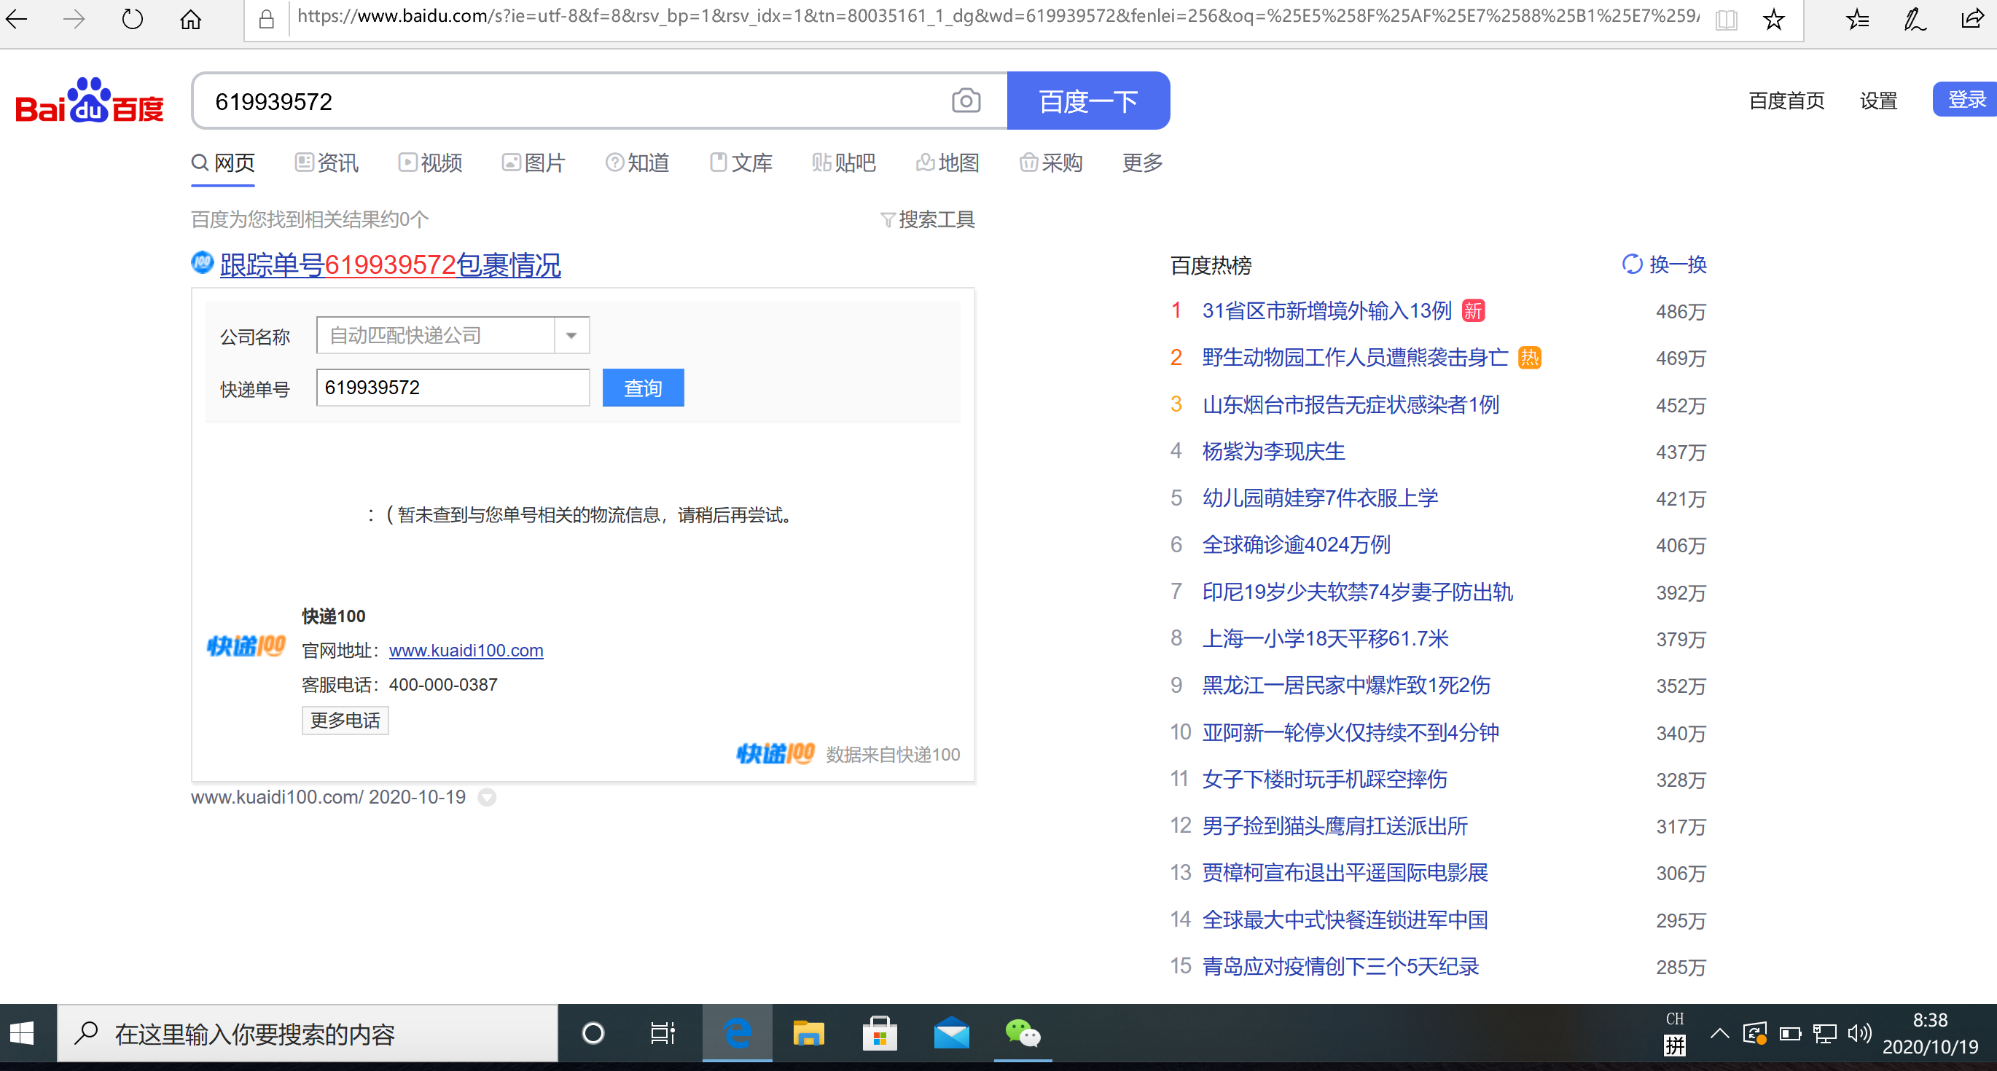
Task: Click the camera image search icon
Action: (965, 101)
